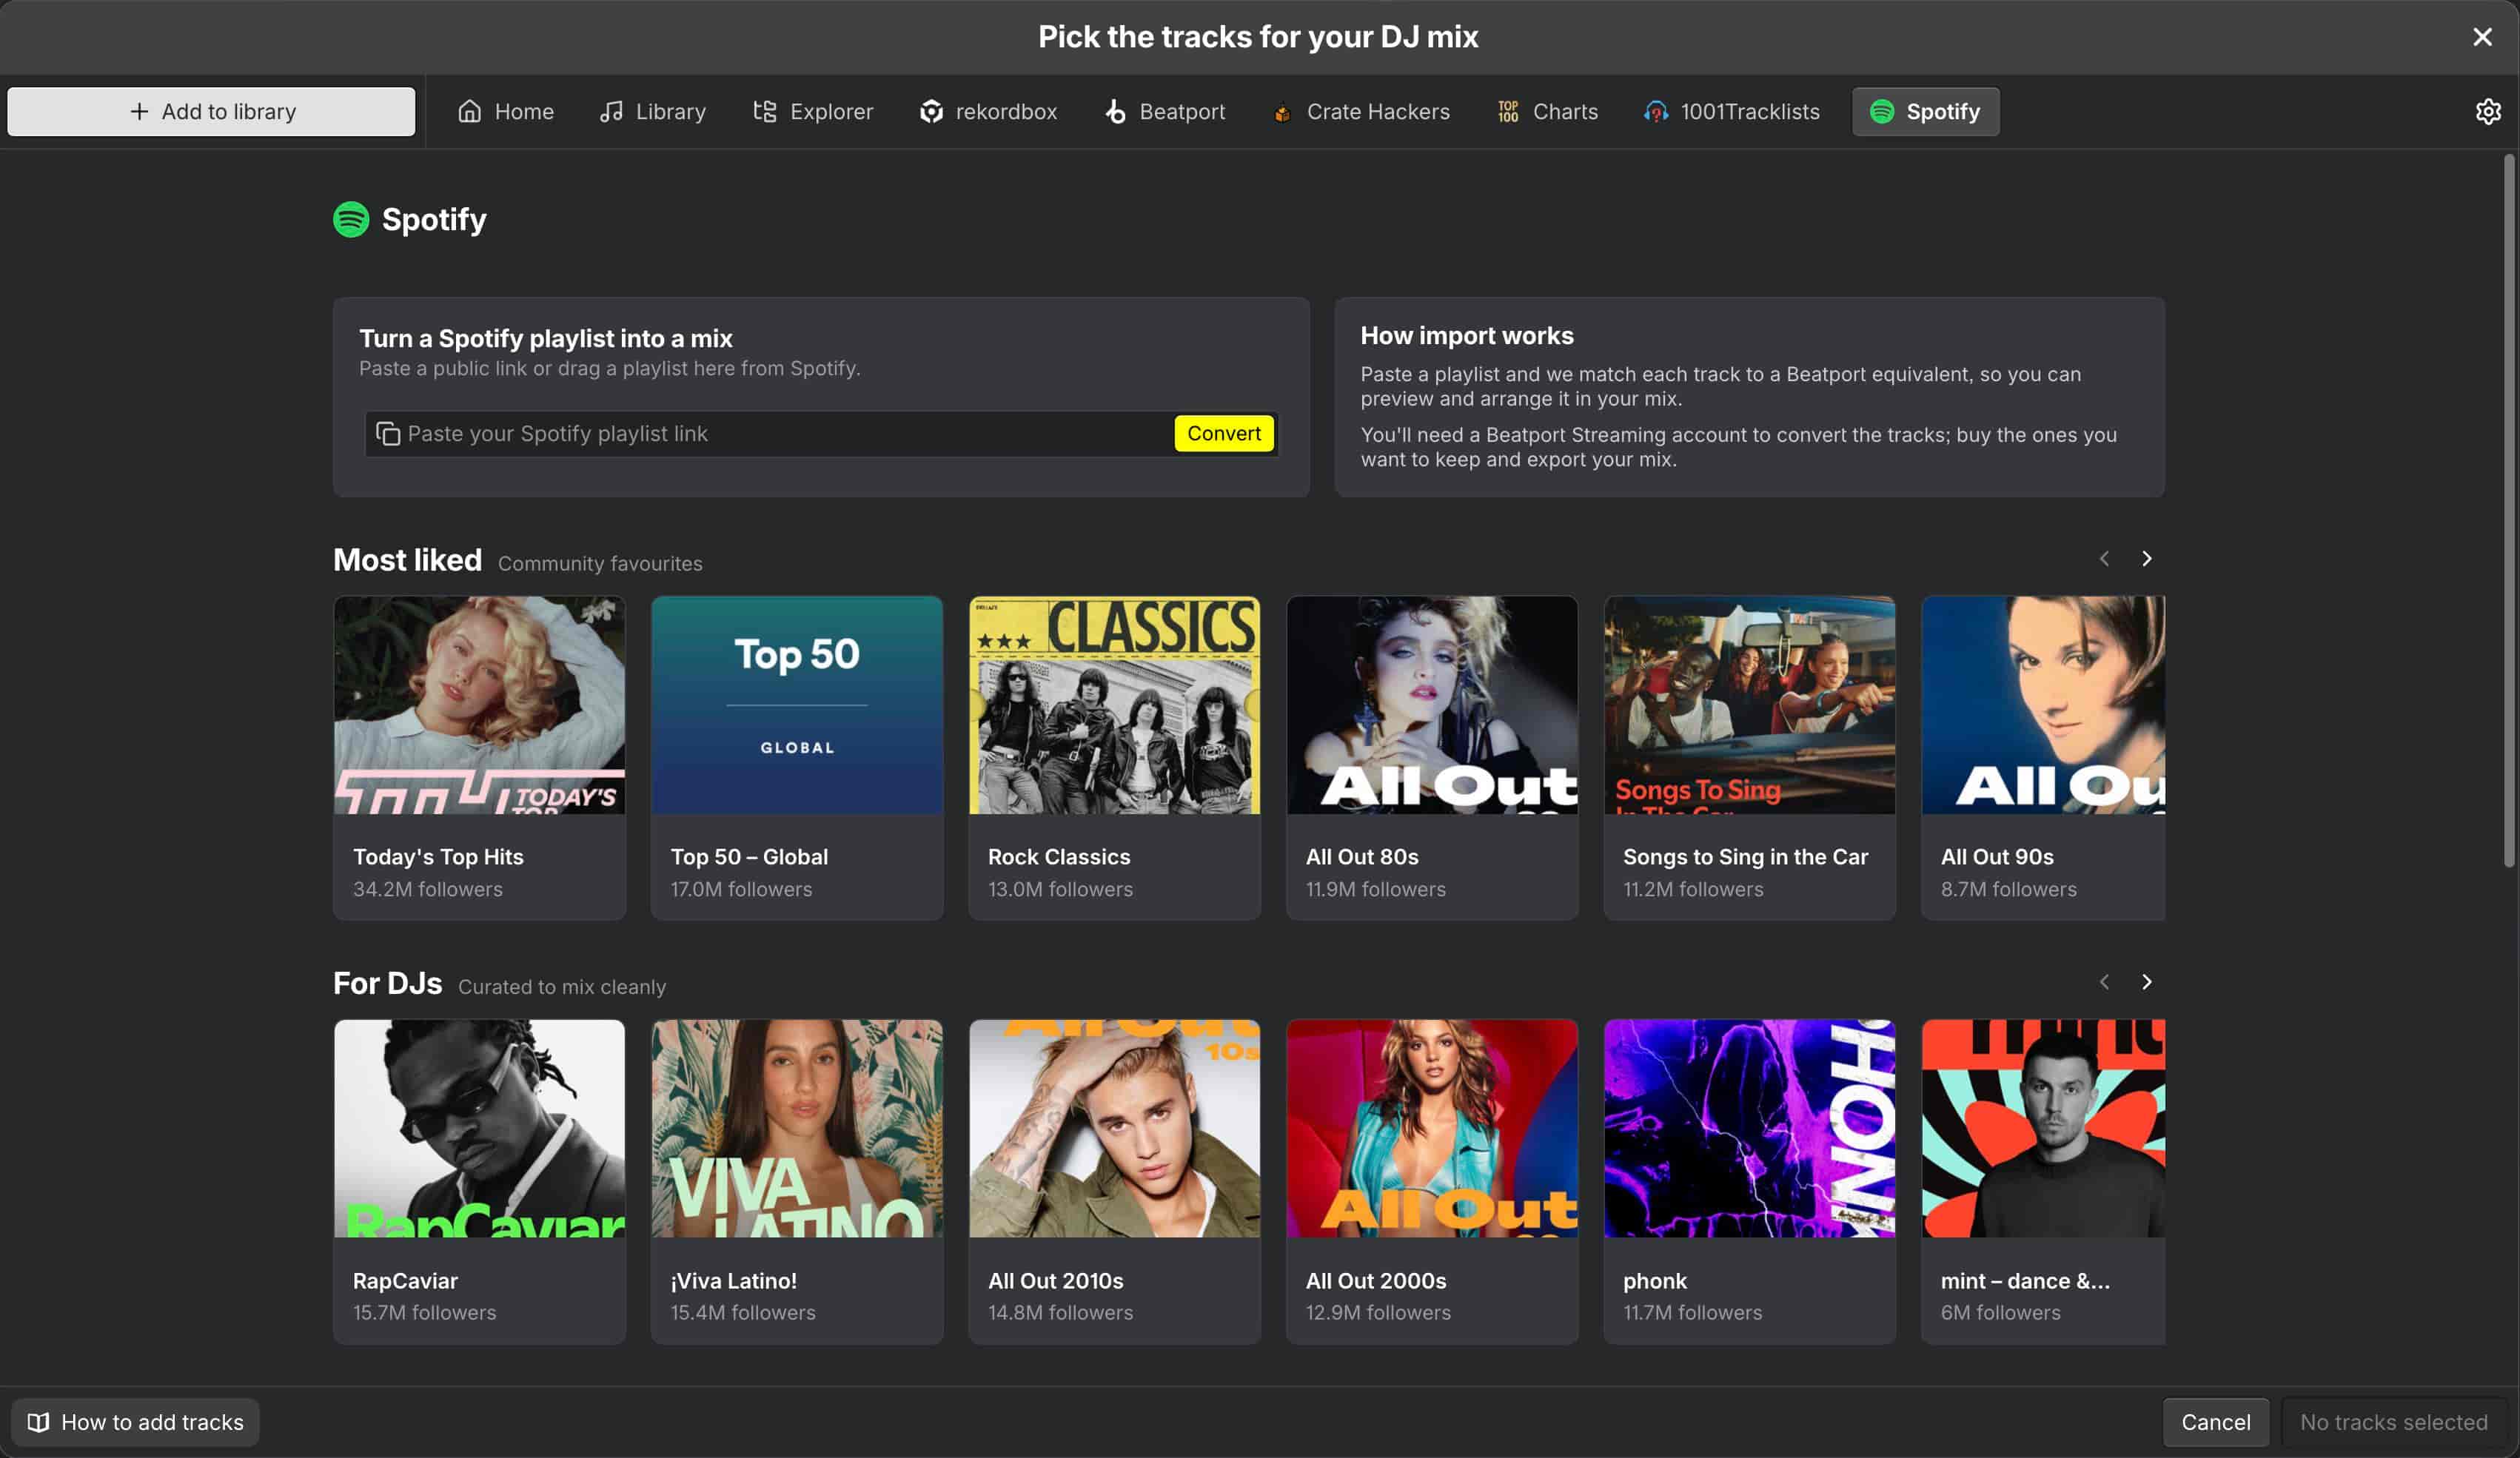2520x1458 pixels.
Task: Open All Out 2000s playlist
Action: coord(1432,1181)
